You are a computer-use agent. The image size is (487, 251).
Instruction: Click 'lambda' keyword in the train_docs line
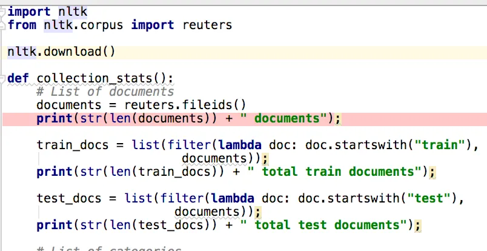(240, 146)
